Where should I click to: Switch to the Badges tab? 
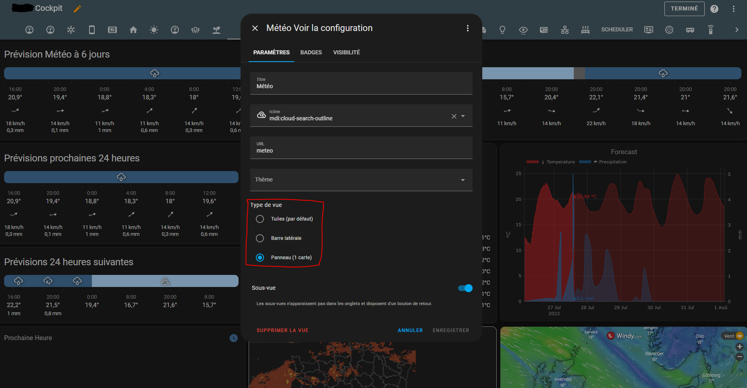311,52
